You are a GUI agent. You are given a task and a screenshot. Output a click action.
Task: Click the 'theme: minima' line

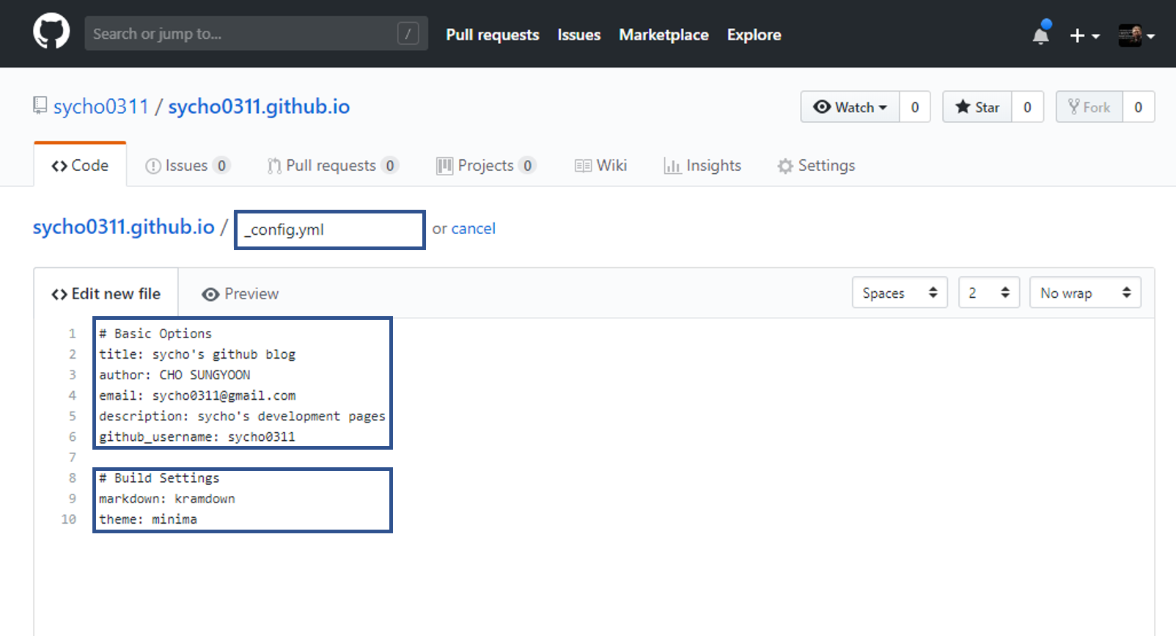point(148,519)
